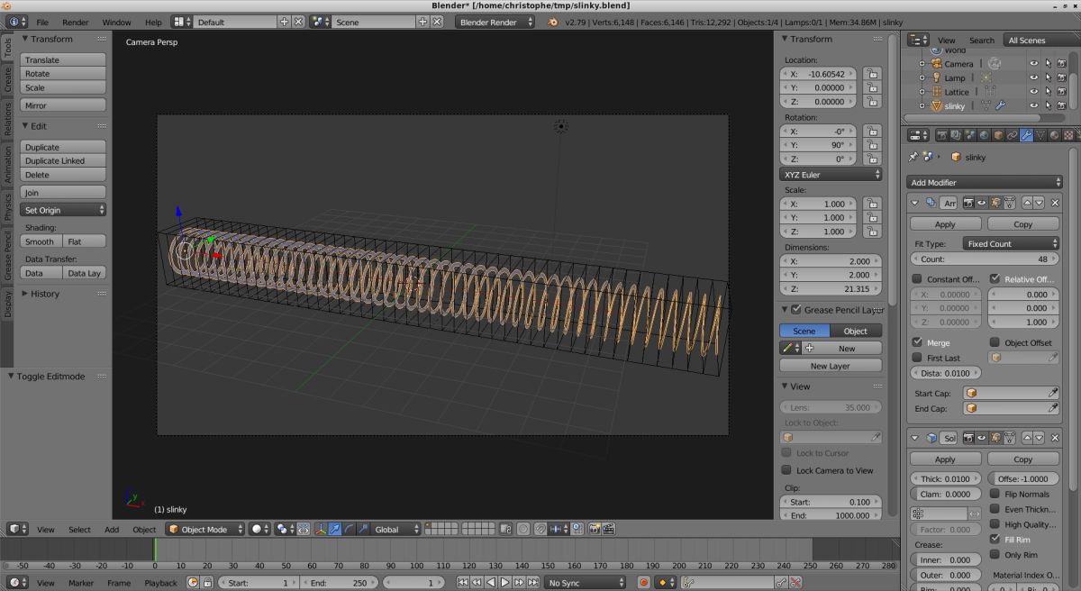This screenshot has width=1081, height=591.
Task: Move the Array modifier down
Action: 1040,203
